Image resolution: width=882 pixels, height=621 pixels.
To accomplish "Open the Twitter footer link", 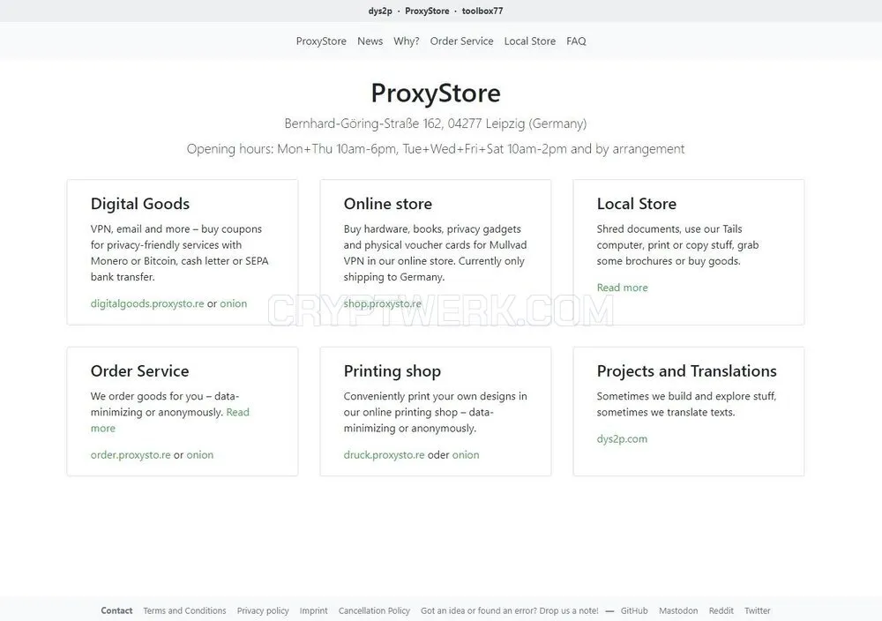I will tap(757, 610).
